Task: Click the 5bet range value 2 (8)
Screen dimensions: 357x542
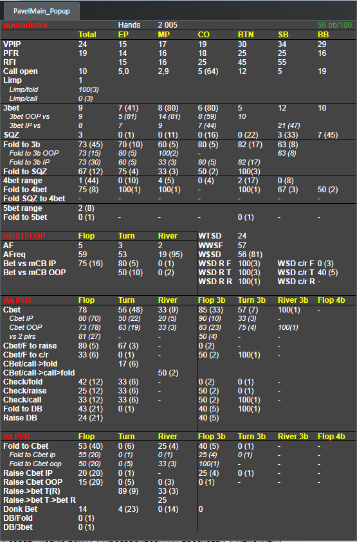Action: (x=86, y=208)
